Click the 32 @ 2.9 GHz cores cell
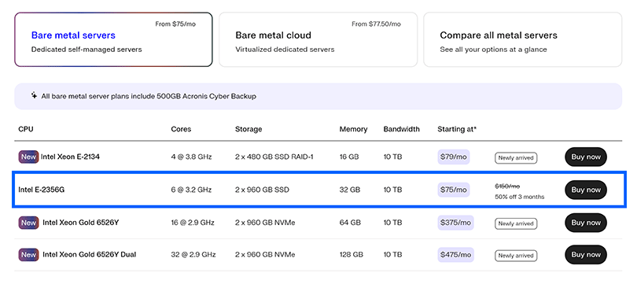Image resolution: width=637 pixels, height=284 pixels. [x=193, y=255]
